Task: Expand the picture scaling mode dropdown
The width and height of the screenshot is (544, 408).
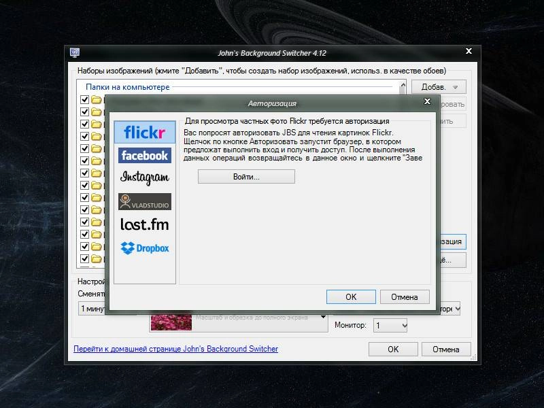Action: [x=320, y=316]
